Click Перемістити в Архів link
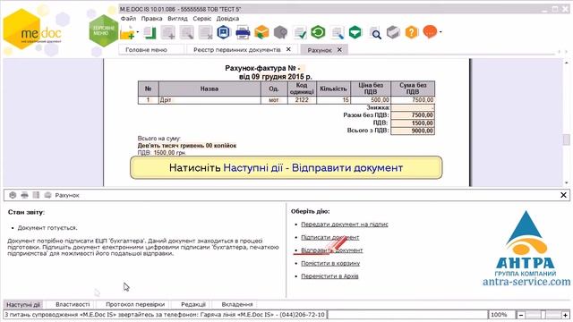The image size is (573, 322). coord(329,276)
